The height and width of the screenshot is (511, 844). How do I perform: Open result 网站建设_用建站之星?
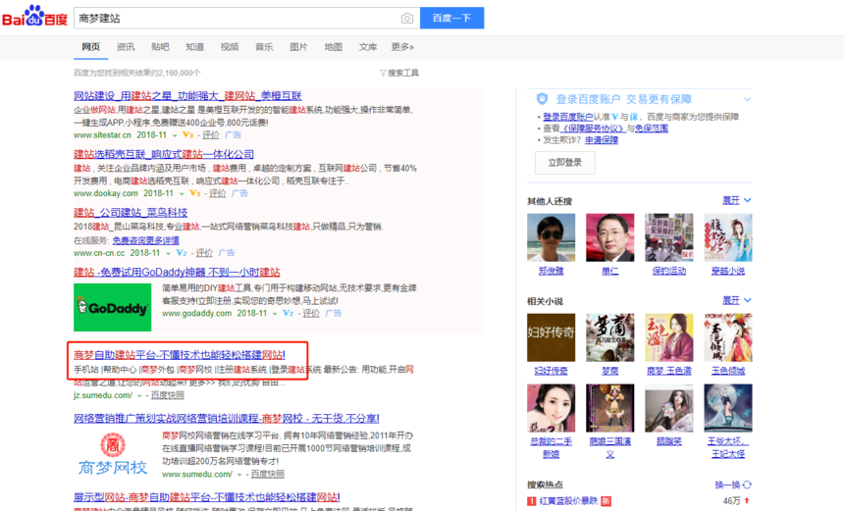point(187,96)
